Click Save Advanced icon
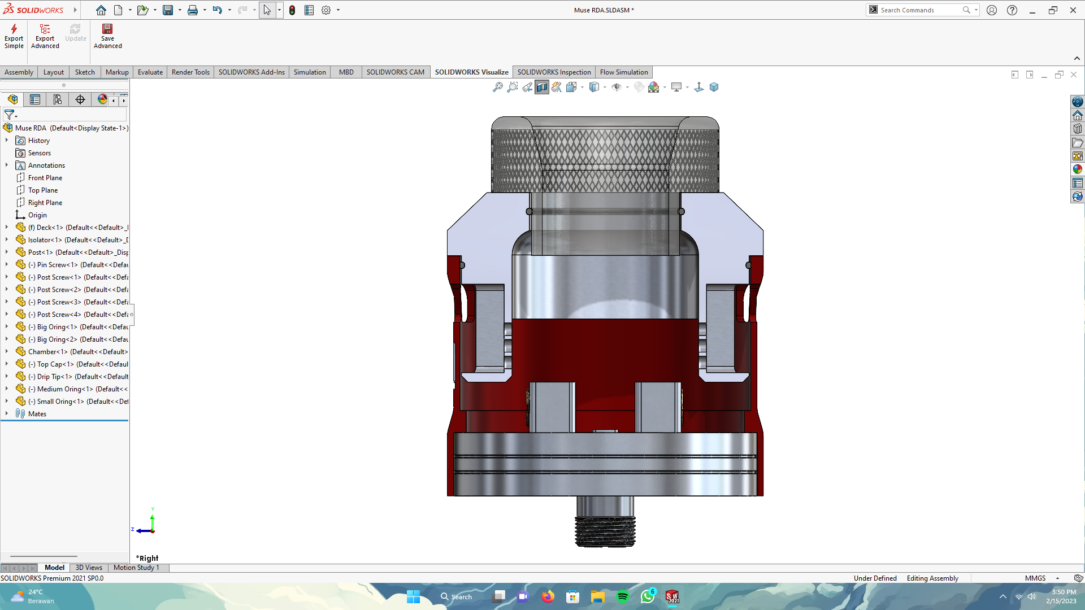This screenshot has width=1085, height=610. tap(107, 36)
